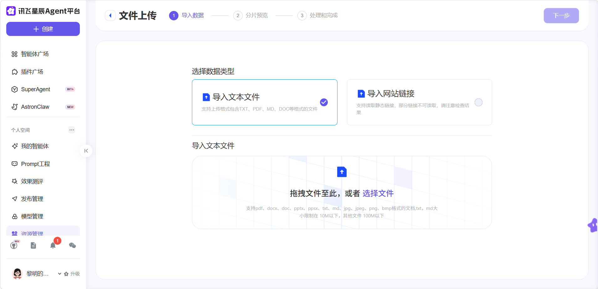This screenshot has width=598, height=289.
Task: Select step 1 导入数据
Action: pyautogui.click(x=187, y=15)
